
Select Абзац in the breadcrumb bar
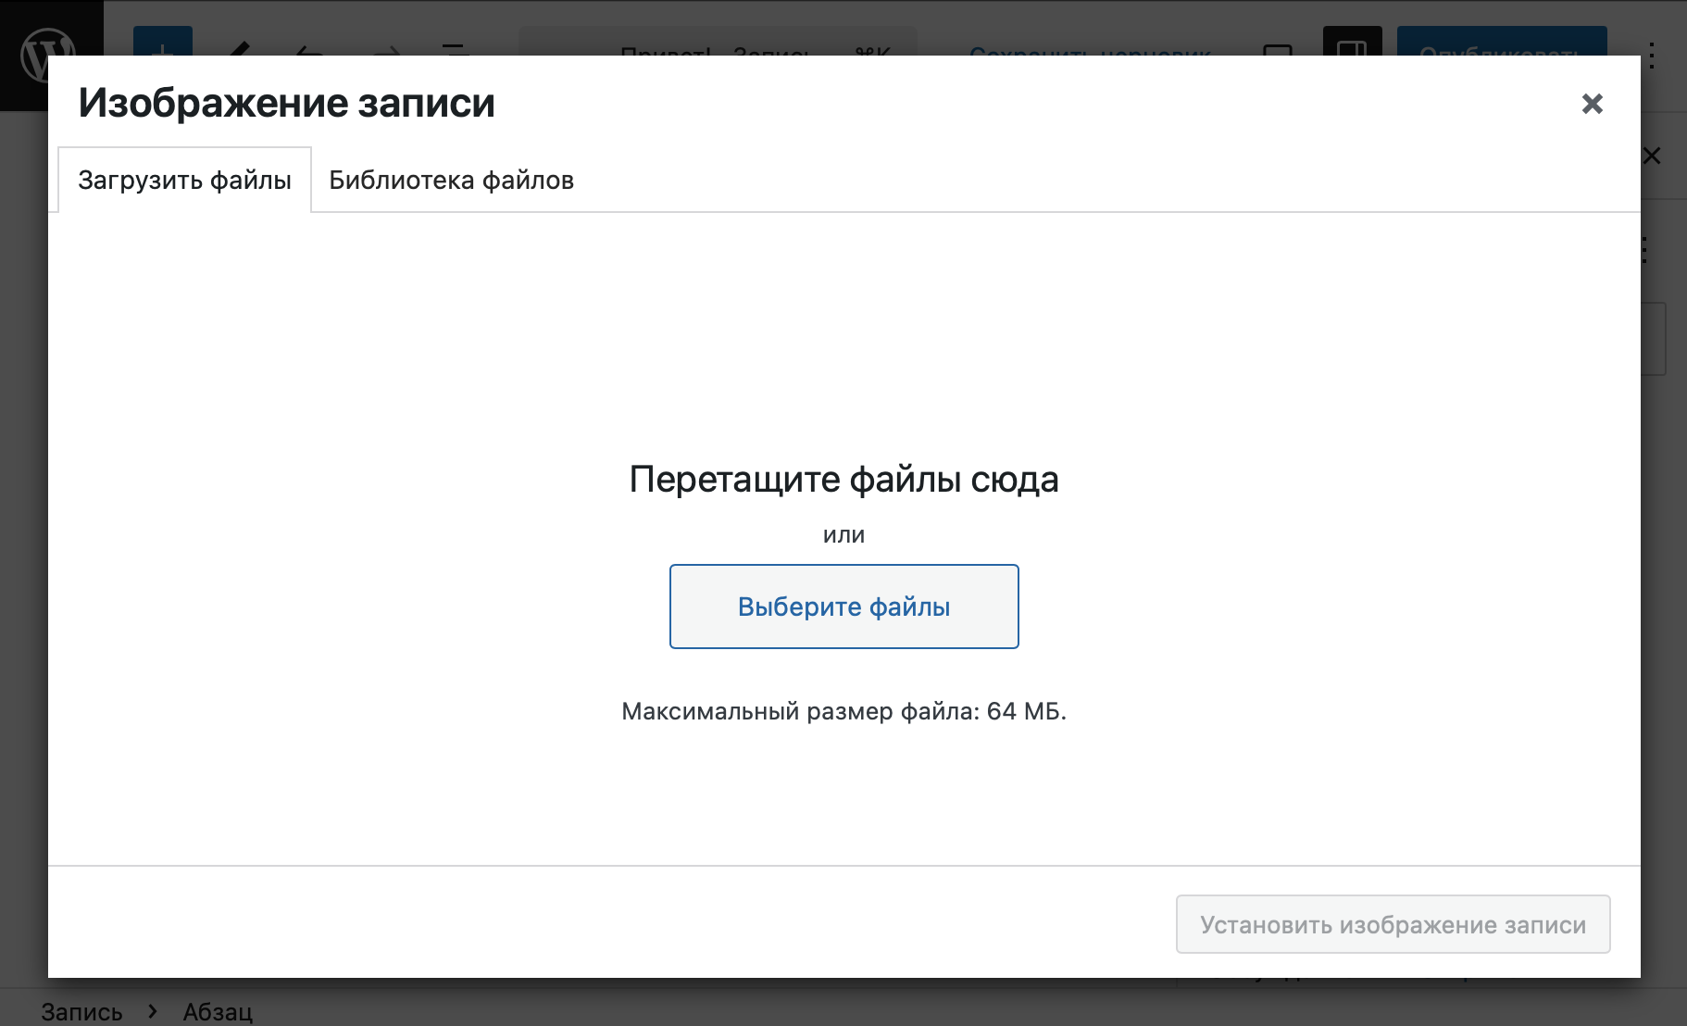pyautogui.click(x=217, y=1011)
